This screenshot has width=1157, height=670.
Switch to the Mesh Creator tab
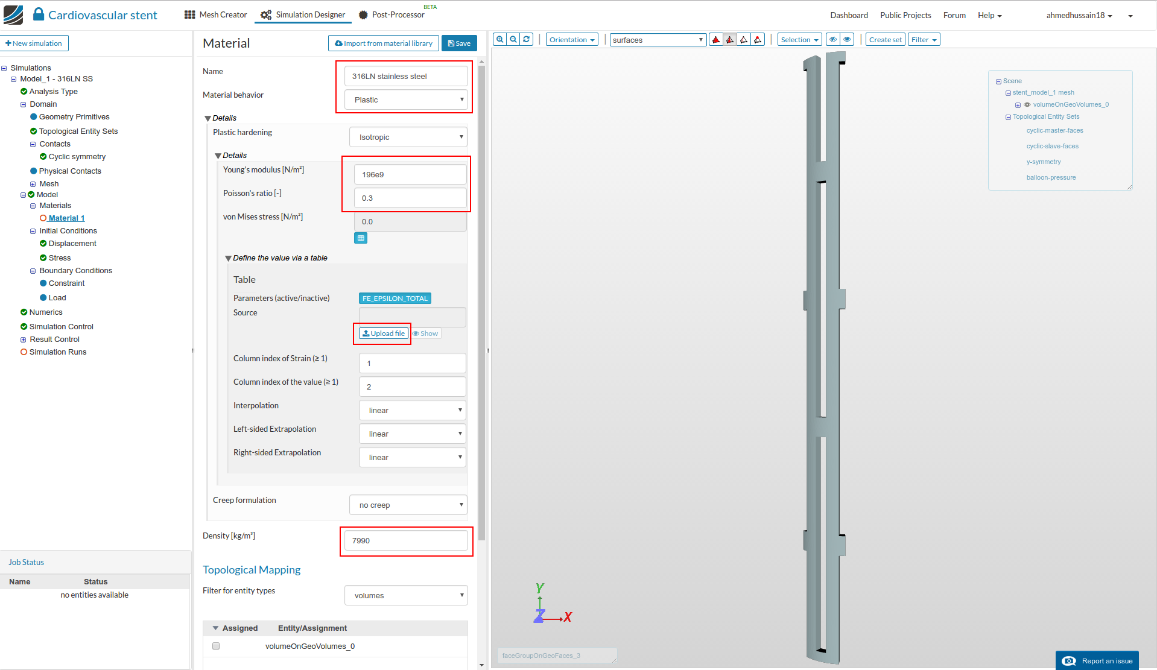coord(215,14)
